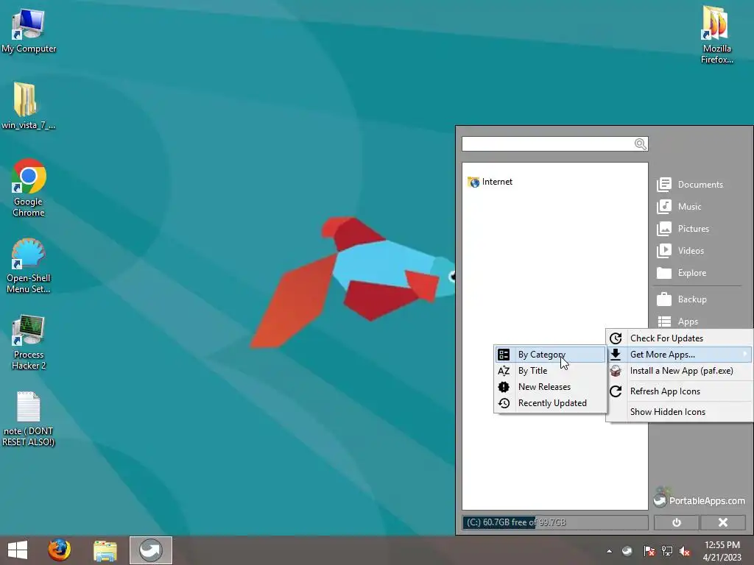
Task: Click the Refresh App Icons arrow icon
Action: (616, 391)
